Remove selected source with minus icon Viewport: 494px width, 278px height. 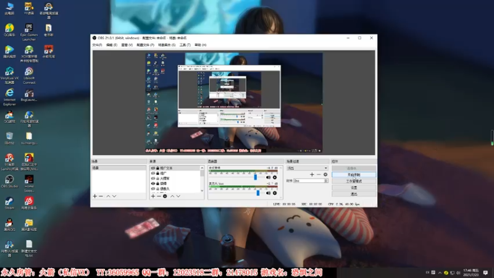[159, 196]
